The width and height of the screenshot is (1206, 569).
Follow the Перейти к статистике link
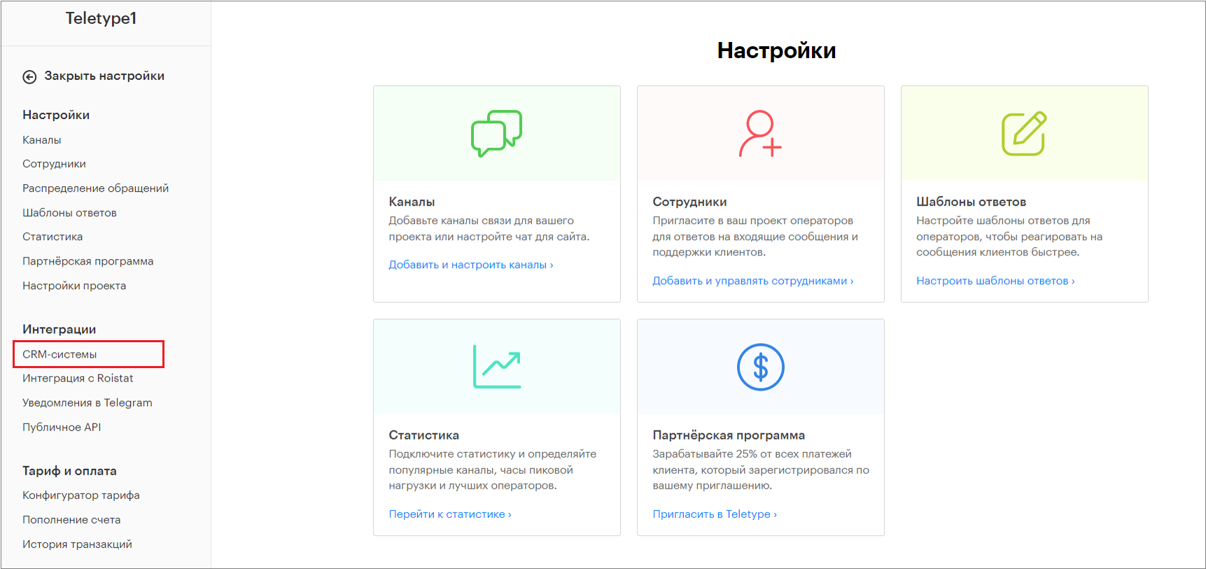coord(449,514)
